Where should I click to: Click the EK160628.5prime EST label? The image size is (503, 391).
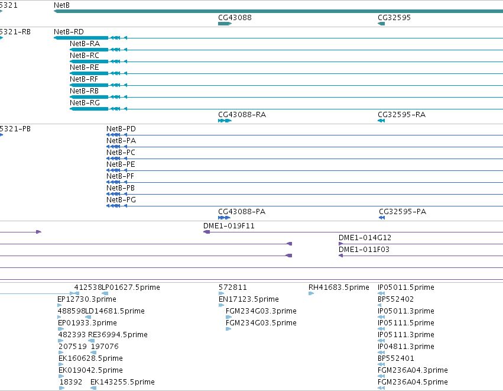[90, 358]
